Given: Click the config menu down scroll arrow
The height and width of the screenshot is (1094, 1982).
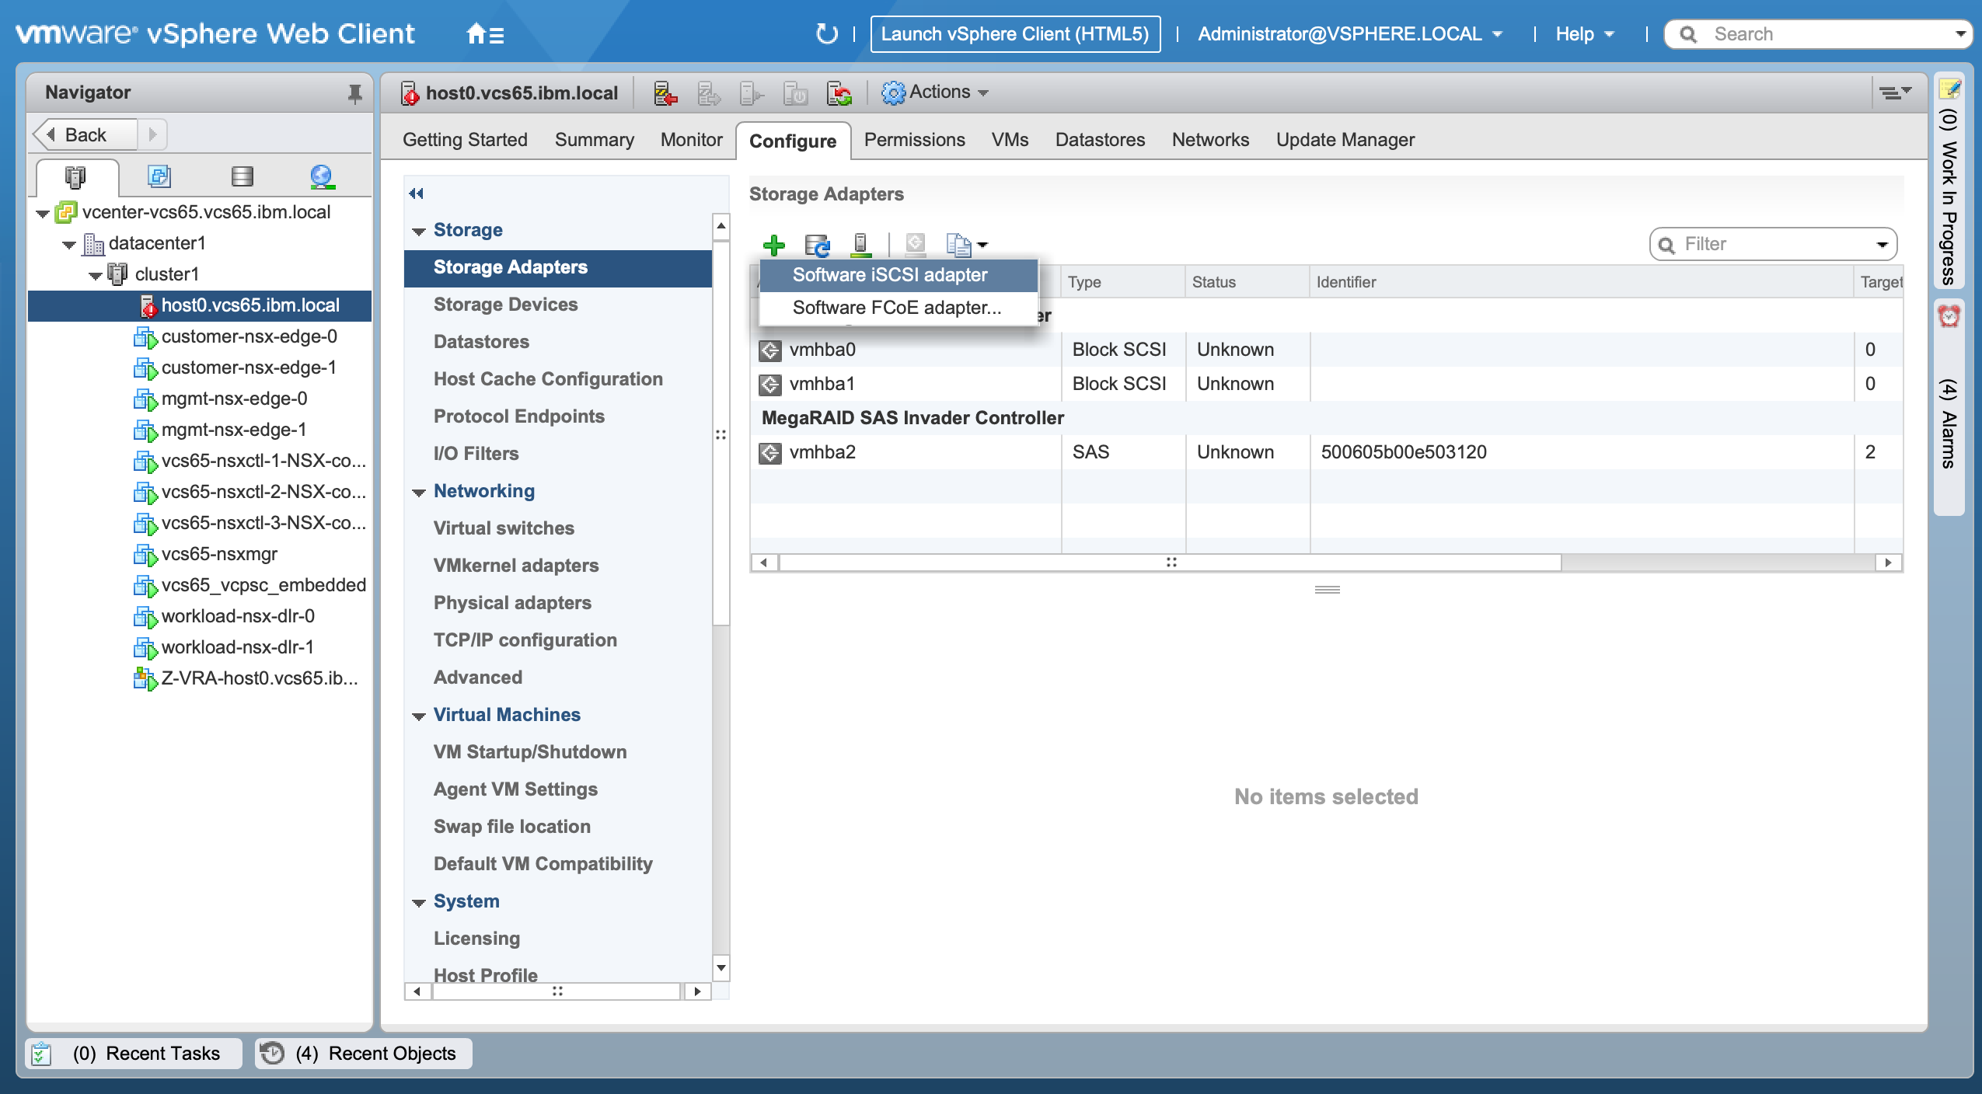Looking at the screenshot, I should [721, 968].
